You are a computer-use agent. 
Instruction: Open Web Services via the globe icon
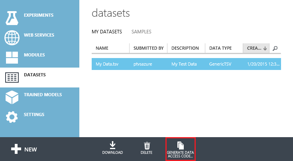pos(12,38)
